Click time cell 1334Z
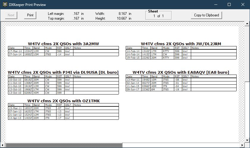Screen dimensions: 250x148 [x=28, y=51]
